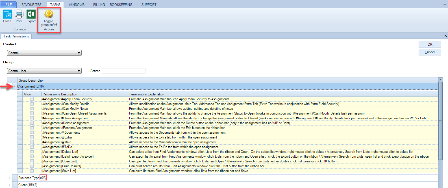Check the #Assignment @Extra checkbox
Viewport: 448px width, 188px height.
32,137
